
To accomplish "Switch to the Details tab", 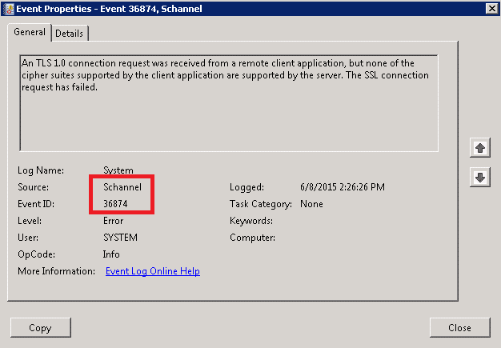I will tap(70, 34).
